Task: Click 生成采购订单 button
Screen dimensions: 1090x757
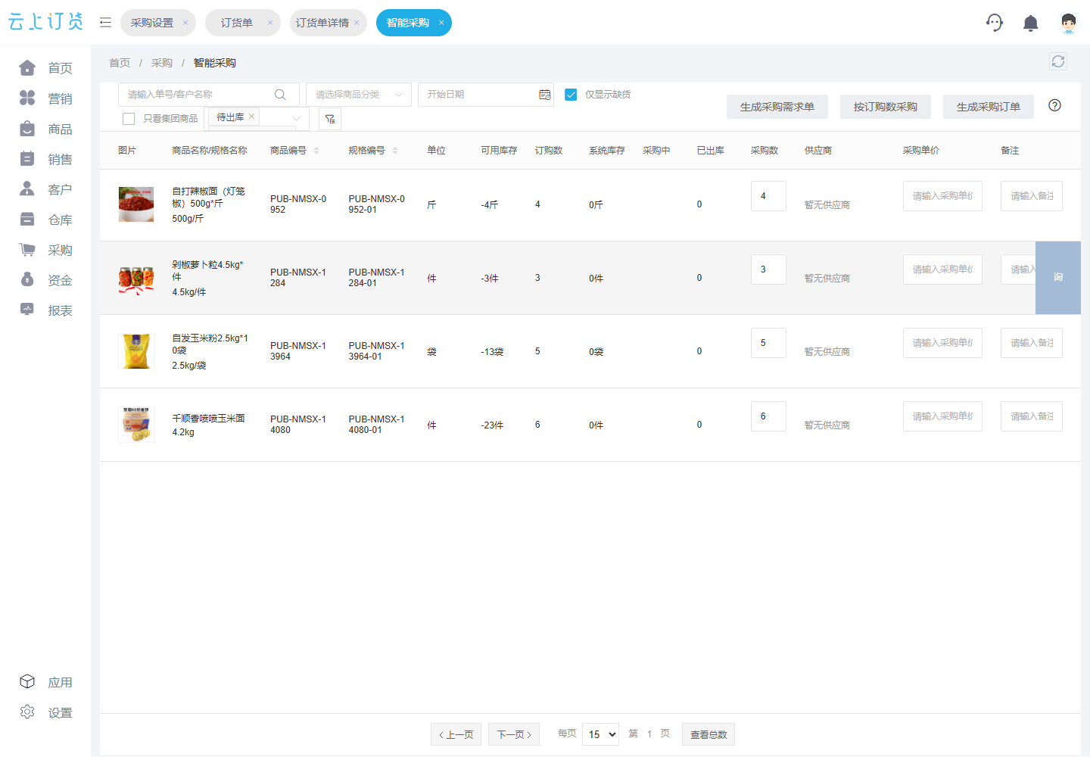Action: coord(989,107)
